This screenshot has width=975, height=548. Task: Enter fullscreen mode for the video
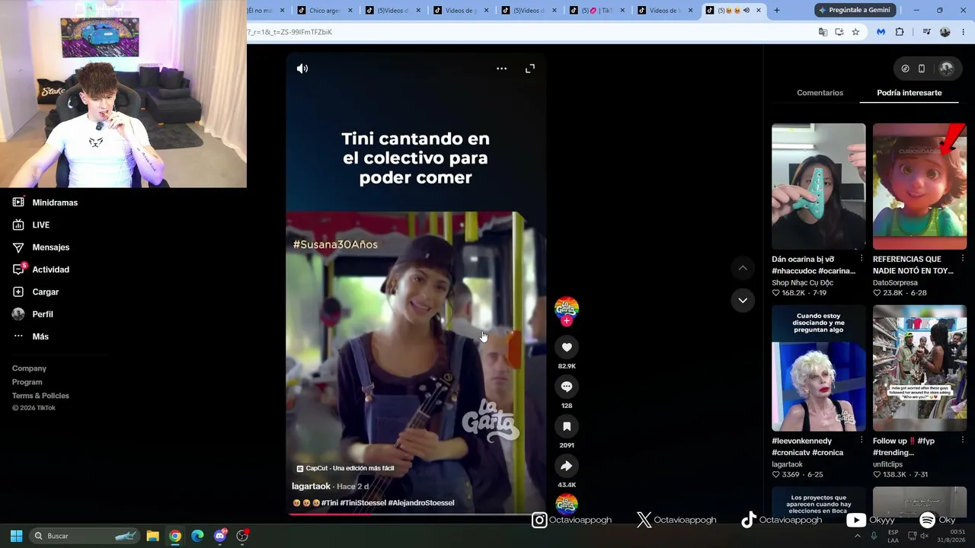(x=530, y=68)
